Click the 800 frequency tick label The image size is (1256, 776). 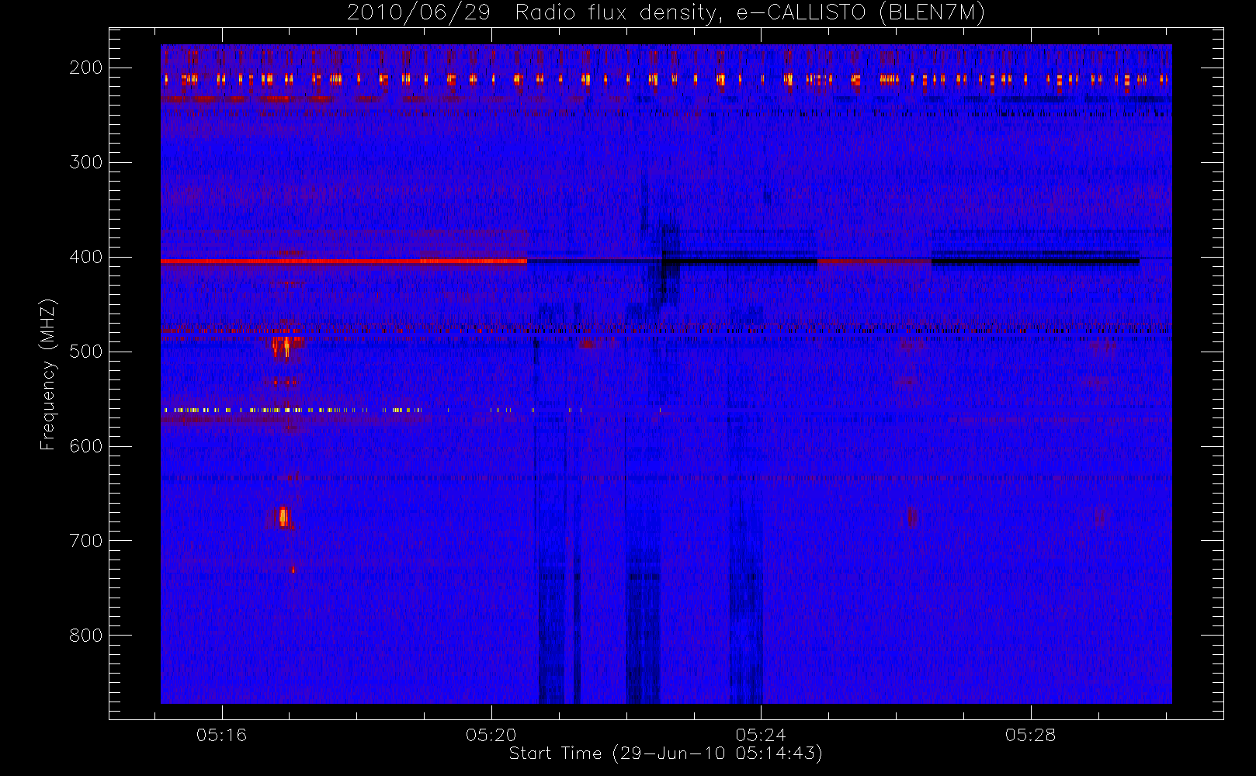(x=86, y=636)
